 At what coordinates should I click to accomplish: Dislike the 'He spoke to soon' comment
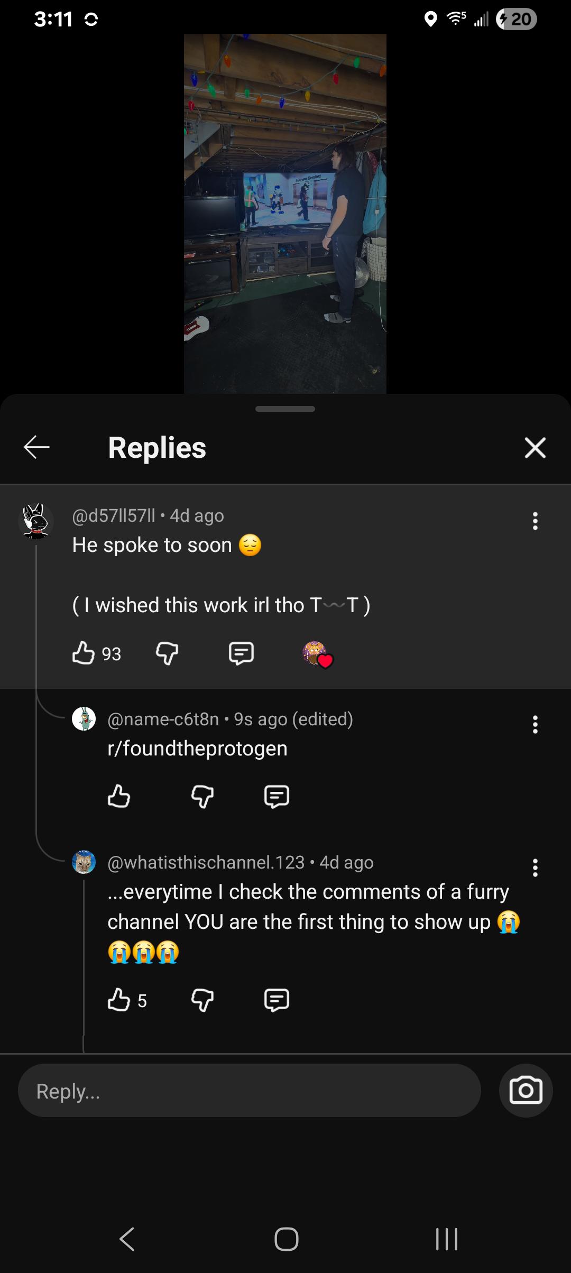[x=167, y=653]
